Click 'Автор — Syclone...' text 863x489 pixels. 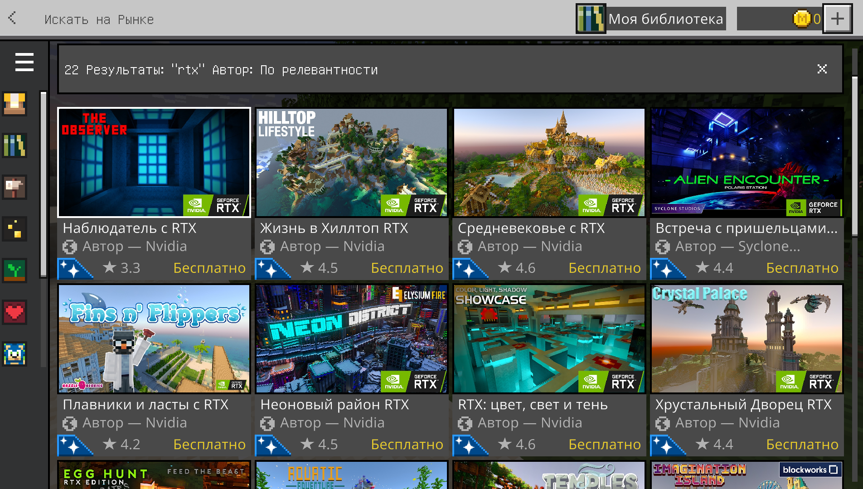(737, 246)
